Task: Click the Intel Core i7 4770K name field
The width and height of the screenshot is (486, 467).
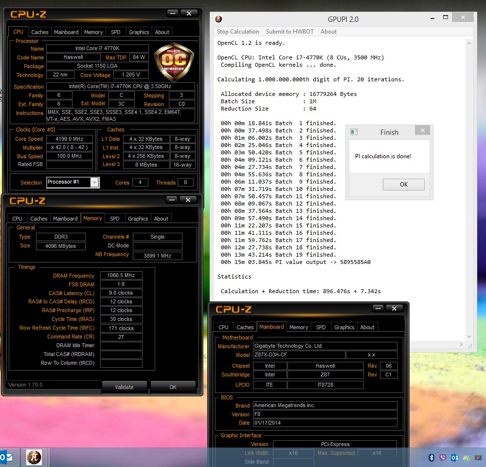Action: click(97, 48)
